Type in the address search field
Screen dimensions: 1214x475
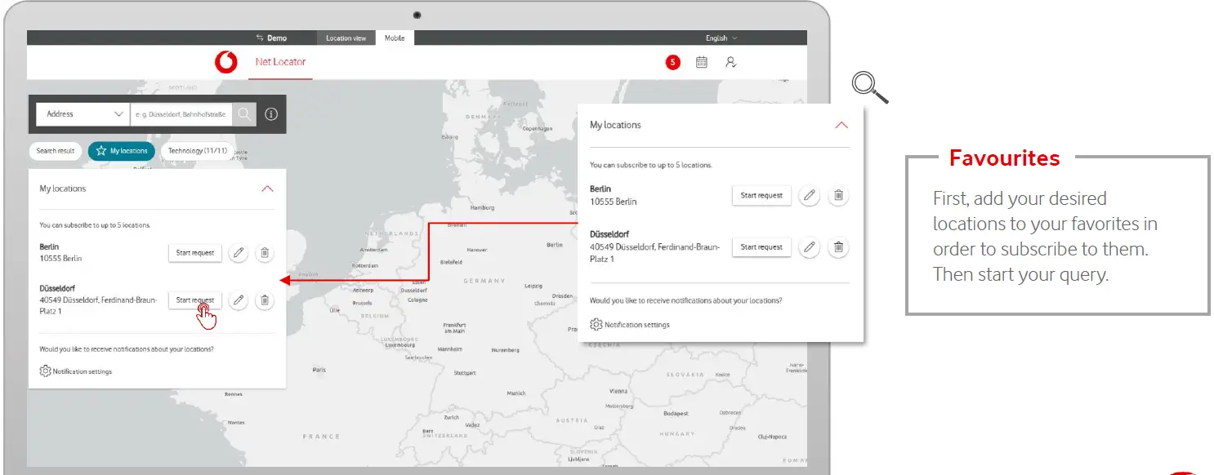pos(181,114)
